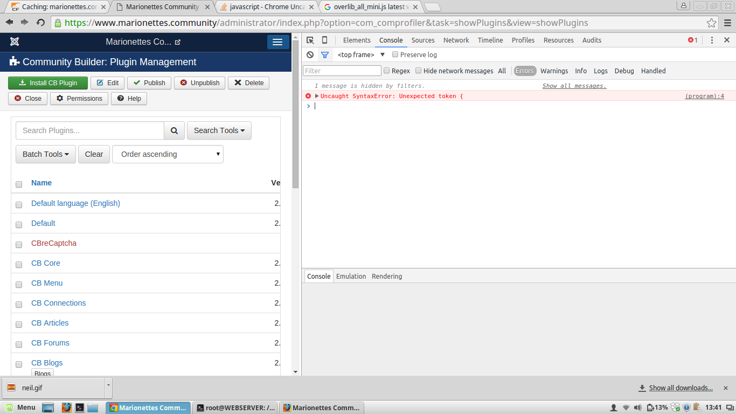
Task: Open file manager from taskbar panel
Action: pos(93,408)
